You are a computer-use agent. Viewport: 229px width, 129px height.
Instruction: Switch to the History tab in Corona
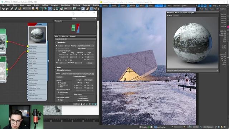212,9
